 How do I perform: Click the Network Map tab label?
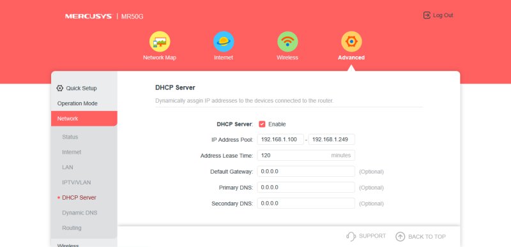[x=160, y=57]
